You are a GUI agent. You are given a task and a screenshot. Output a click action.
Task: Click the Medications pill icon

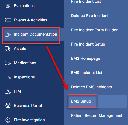8,63
